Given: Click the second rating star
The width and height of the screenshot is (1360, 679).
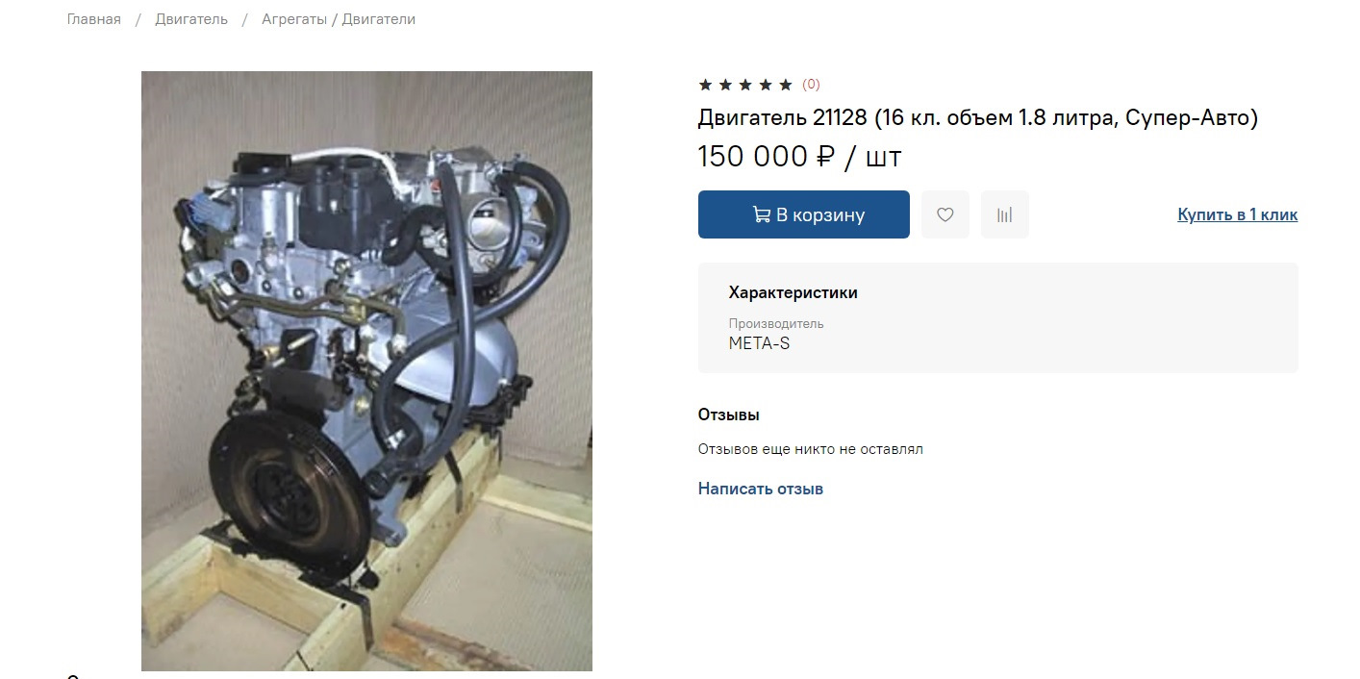Looking at the screenshot, I should click(725, 85).
